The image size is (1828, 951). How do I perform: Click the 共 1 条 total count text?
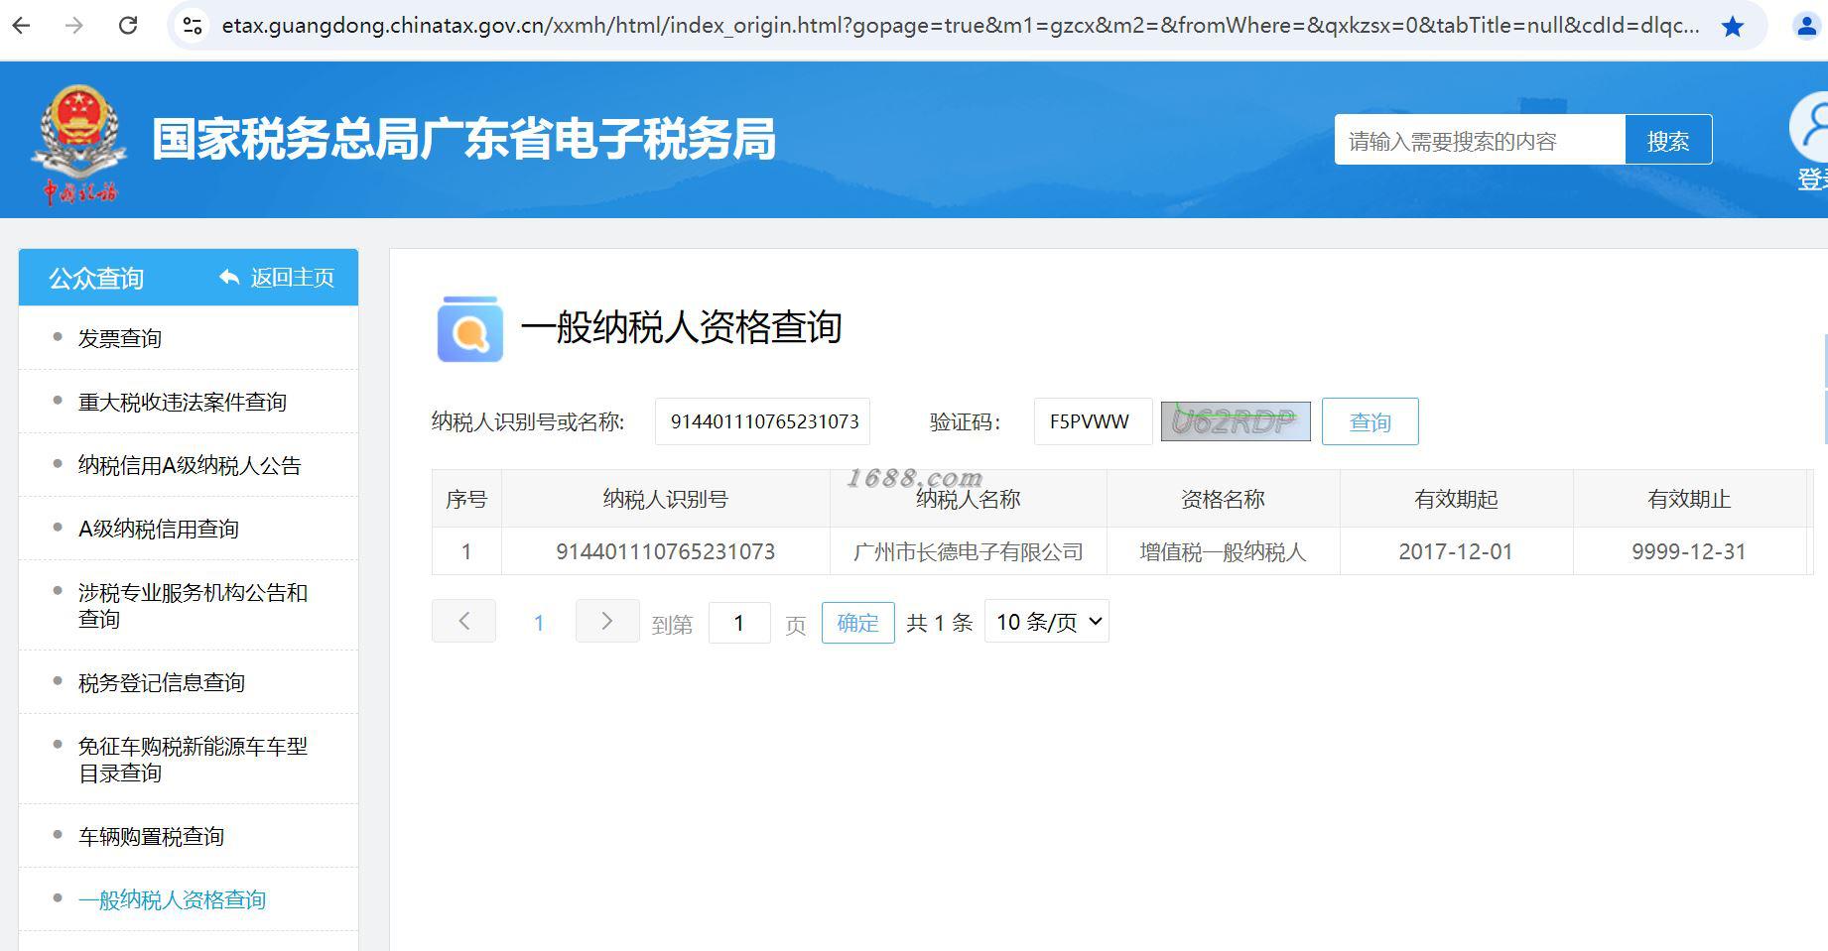point(940,623)
